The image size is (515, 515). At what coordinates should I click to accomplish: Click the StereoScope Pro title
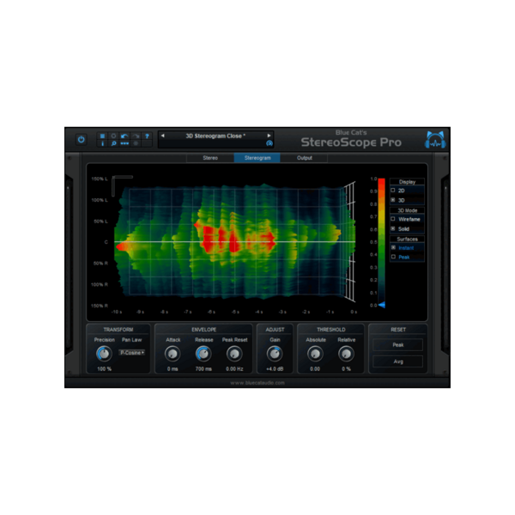[x=351, y=142]
